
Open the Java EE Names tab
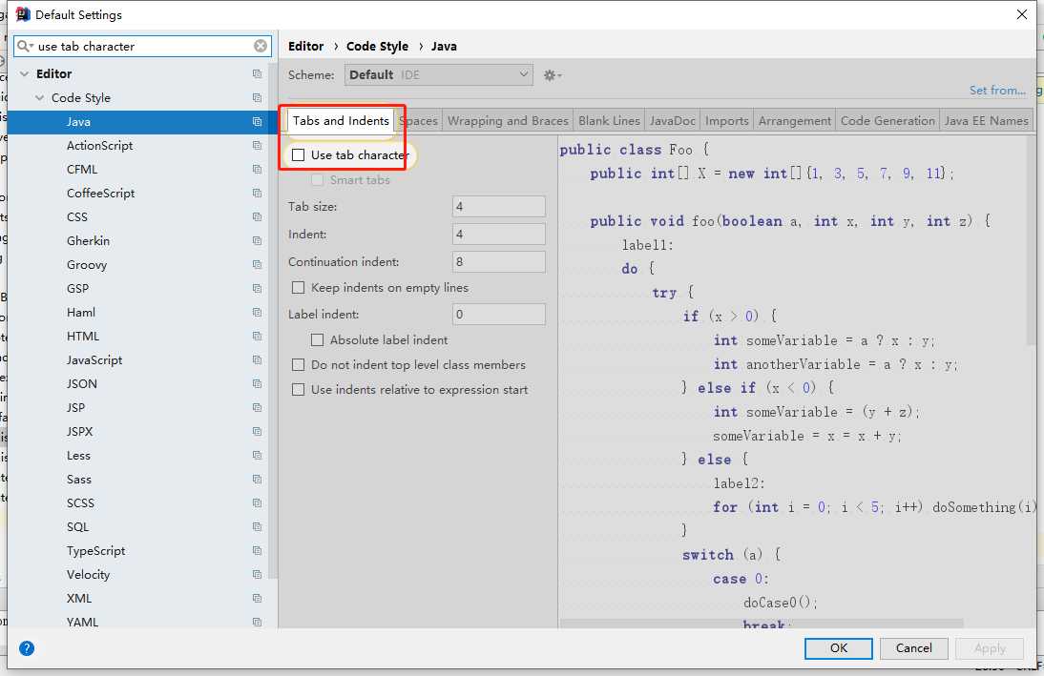point(986,121)
